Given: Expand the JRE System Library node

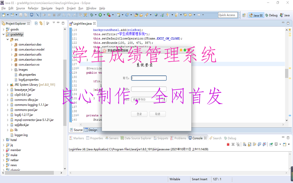Looking at the screenshot, I should pyautogui.click(x=7, y=85).
